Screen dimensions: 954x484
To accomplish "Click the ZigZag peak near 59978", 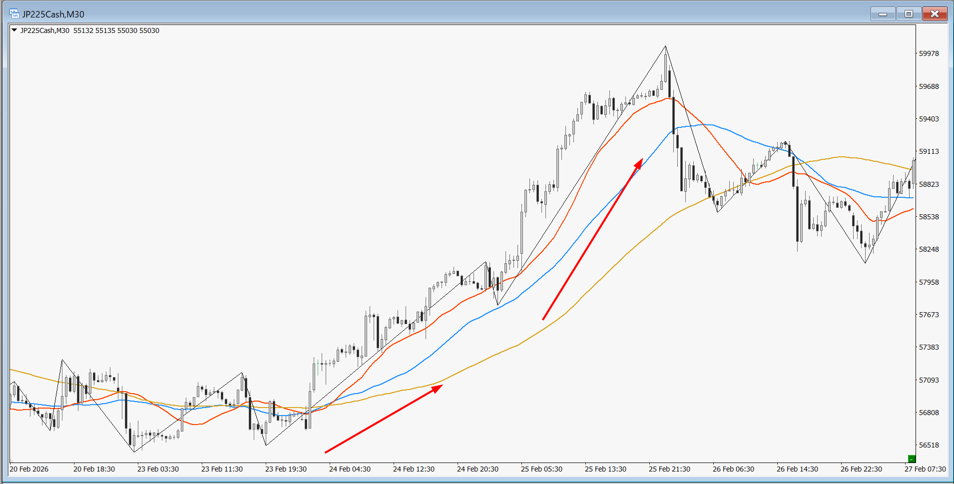I will (x=665, y=46).
